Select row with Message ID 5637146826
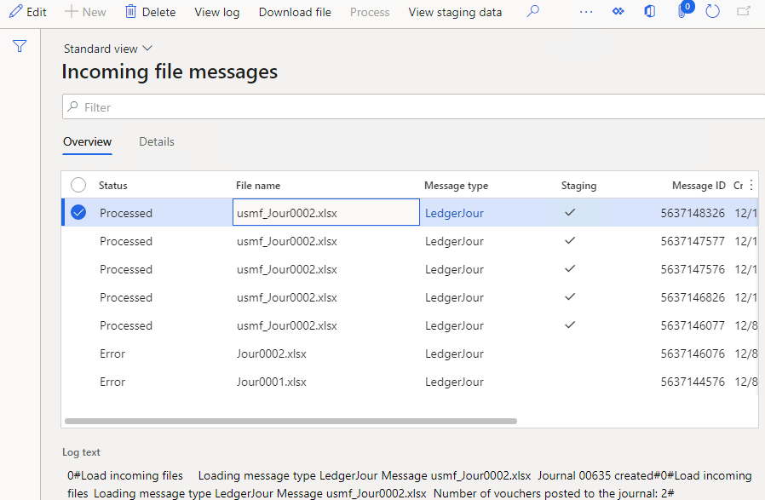This screenshot has width=765, height=500. pyautogui.click(x=410, y=297)
